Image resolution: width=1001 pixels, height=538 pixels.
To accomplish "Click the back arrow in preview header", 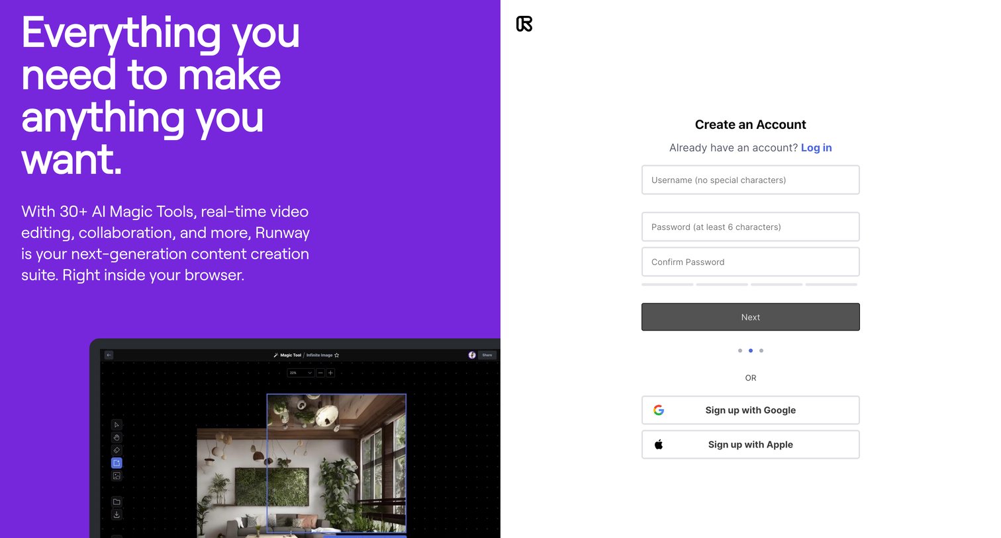I will coord(109,355).
